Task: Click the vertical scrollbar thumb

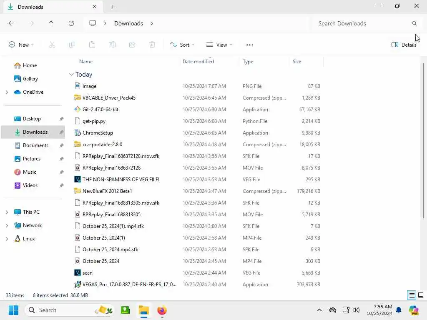Action: [x=424, y=140]
